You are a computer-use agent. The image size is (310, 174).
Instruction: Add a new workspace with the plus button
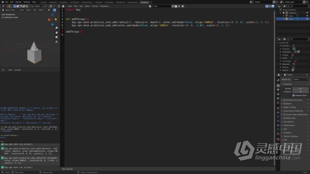click(151, 2)
